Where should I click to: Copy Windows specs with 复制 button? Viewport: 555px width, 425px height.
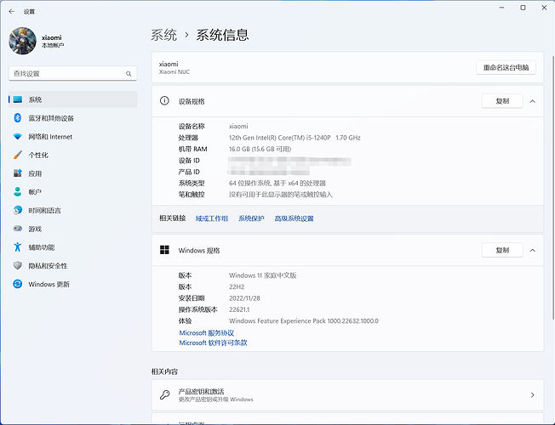(502, 251)
